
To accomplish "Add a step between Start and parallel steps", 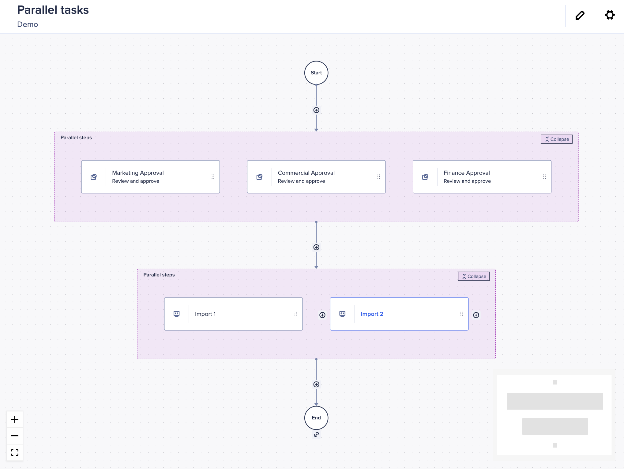I will click(x=316, y=110).
